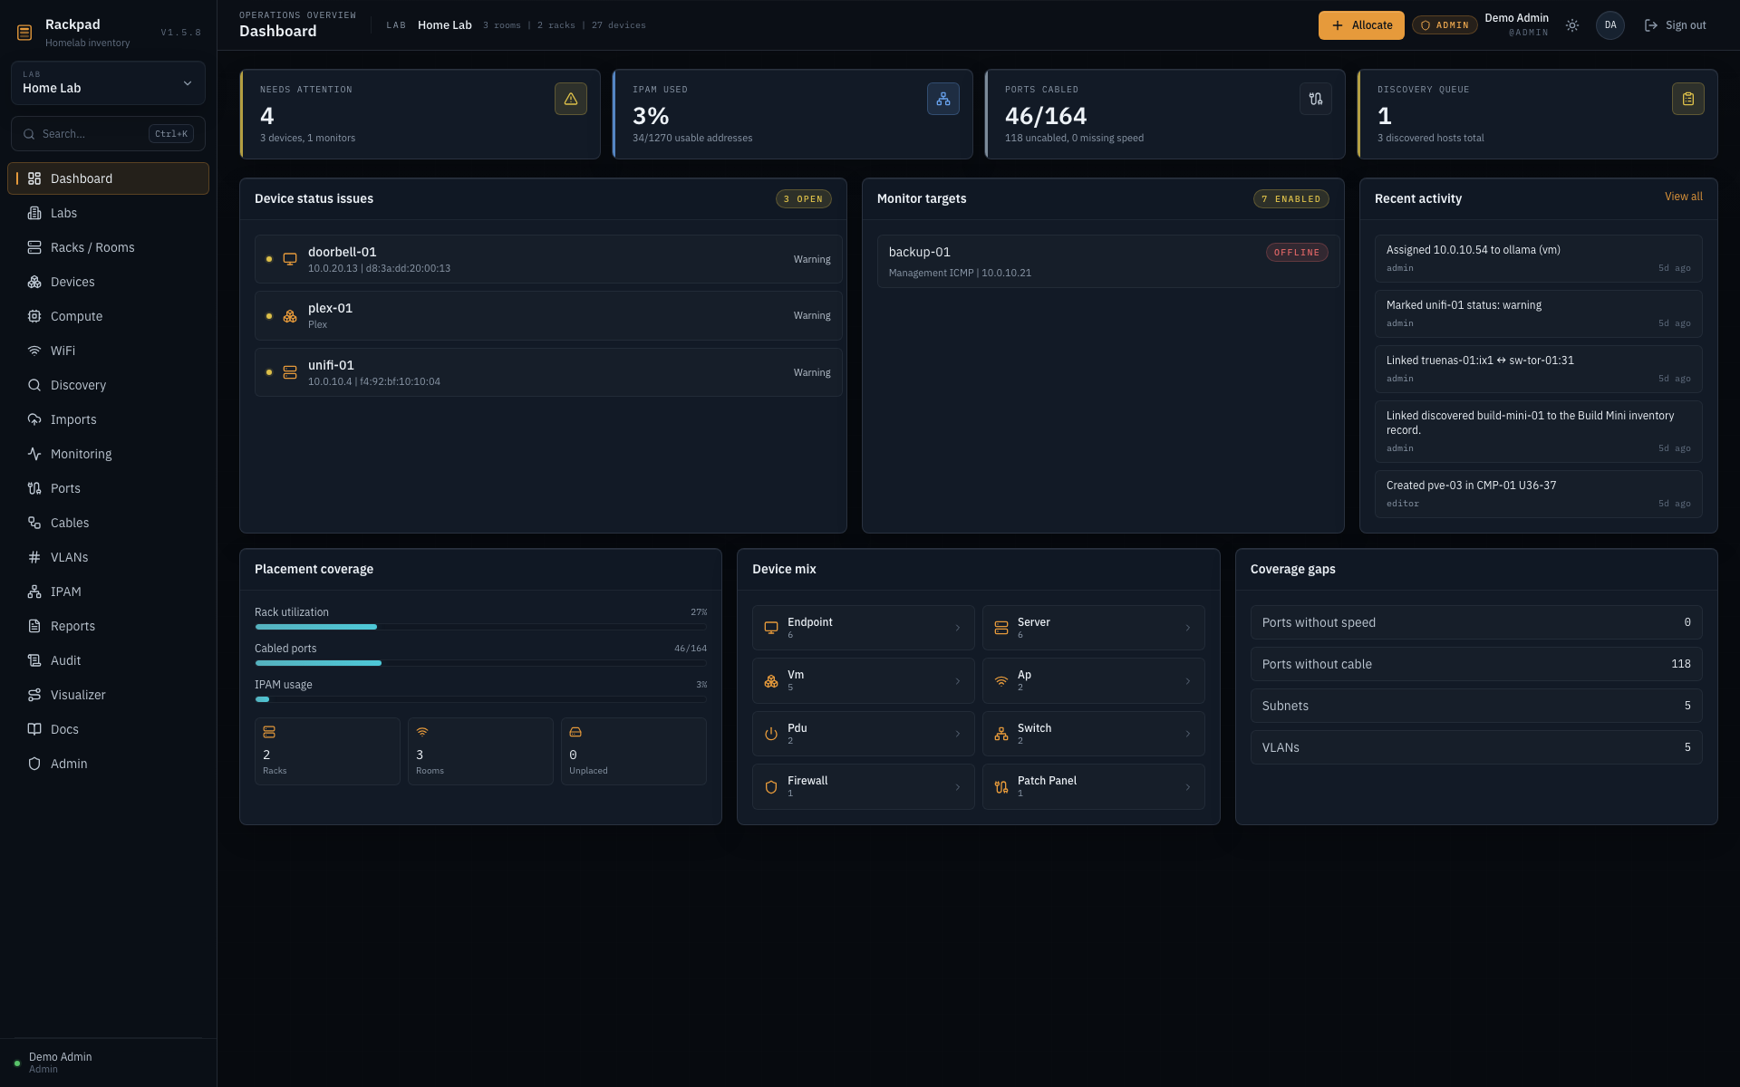
Task: Open the Visualizer page
Action: point(108,695)
